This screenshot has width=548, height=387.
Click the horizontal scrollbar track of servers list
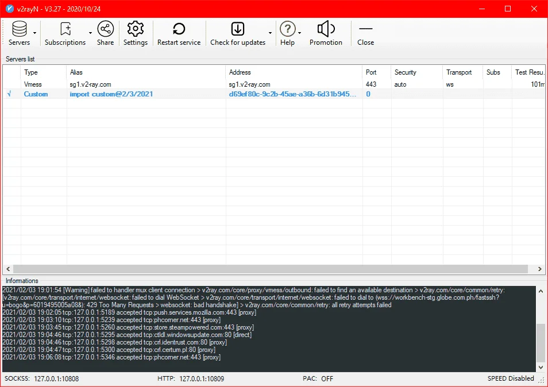point(270,269)
